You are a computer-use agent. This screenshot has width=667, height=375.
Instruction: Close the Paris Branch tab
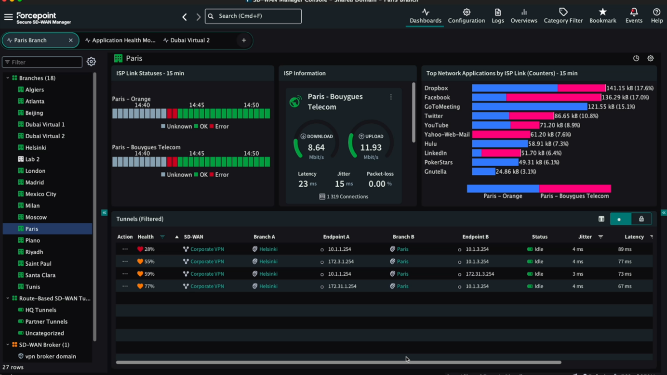pyautogui.click(x=71, y=40)
